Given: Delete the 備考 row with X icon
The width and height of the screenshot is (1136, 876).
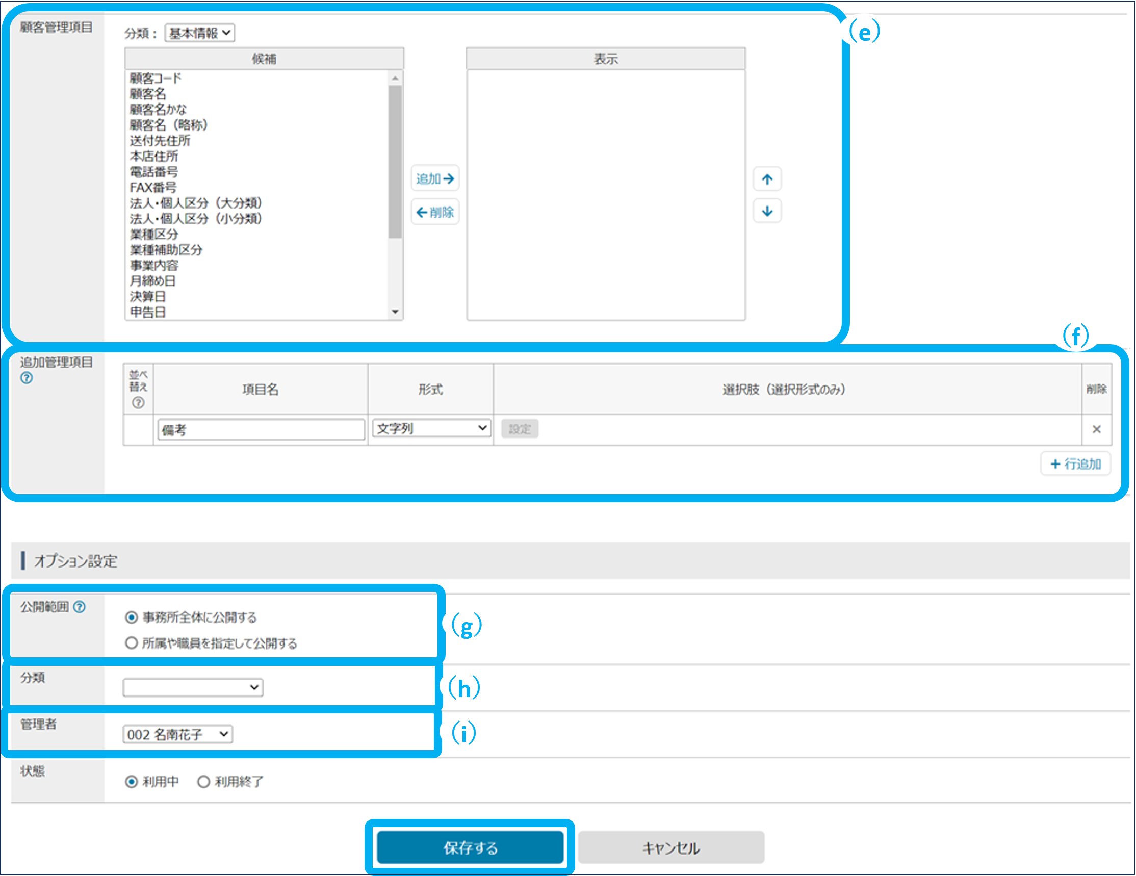Looking at the screenshot, I should click(1096, 429).
